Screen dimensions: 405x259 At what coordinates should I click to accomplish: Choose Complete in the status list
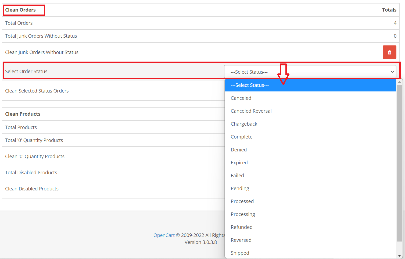tap(241, 137)
